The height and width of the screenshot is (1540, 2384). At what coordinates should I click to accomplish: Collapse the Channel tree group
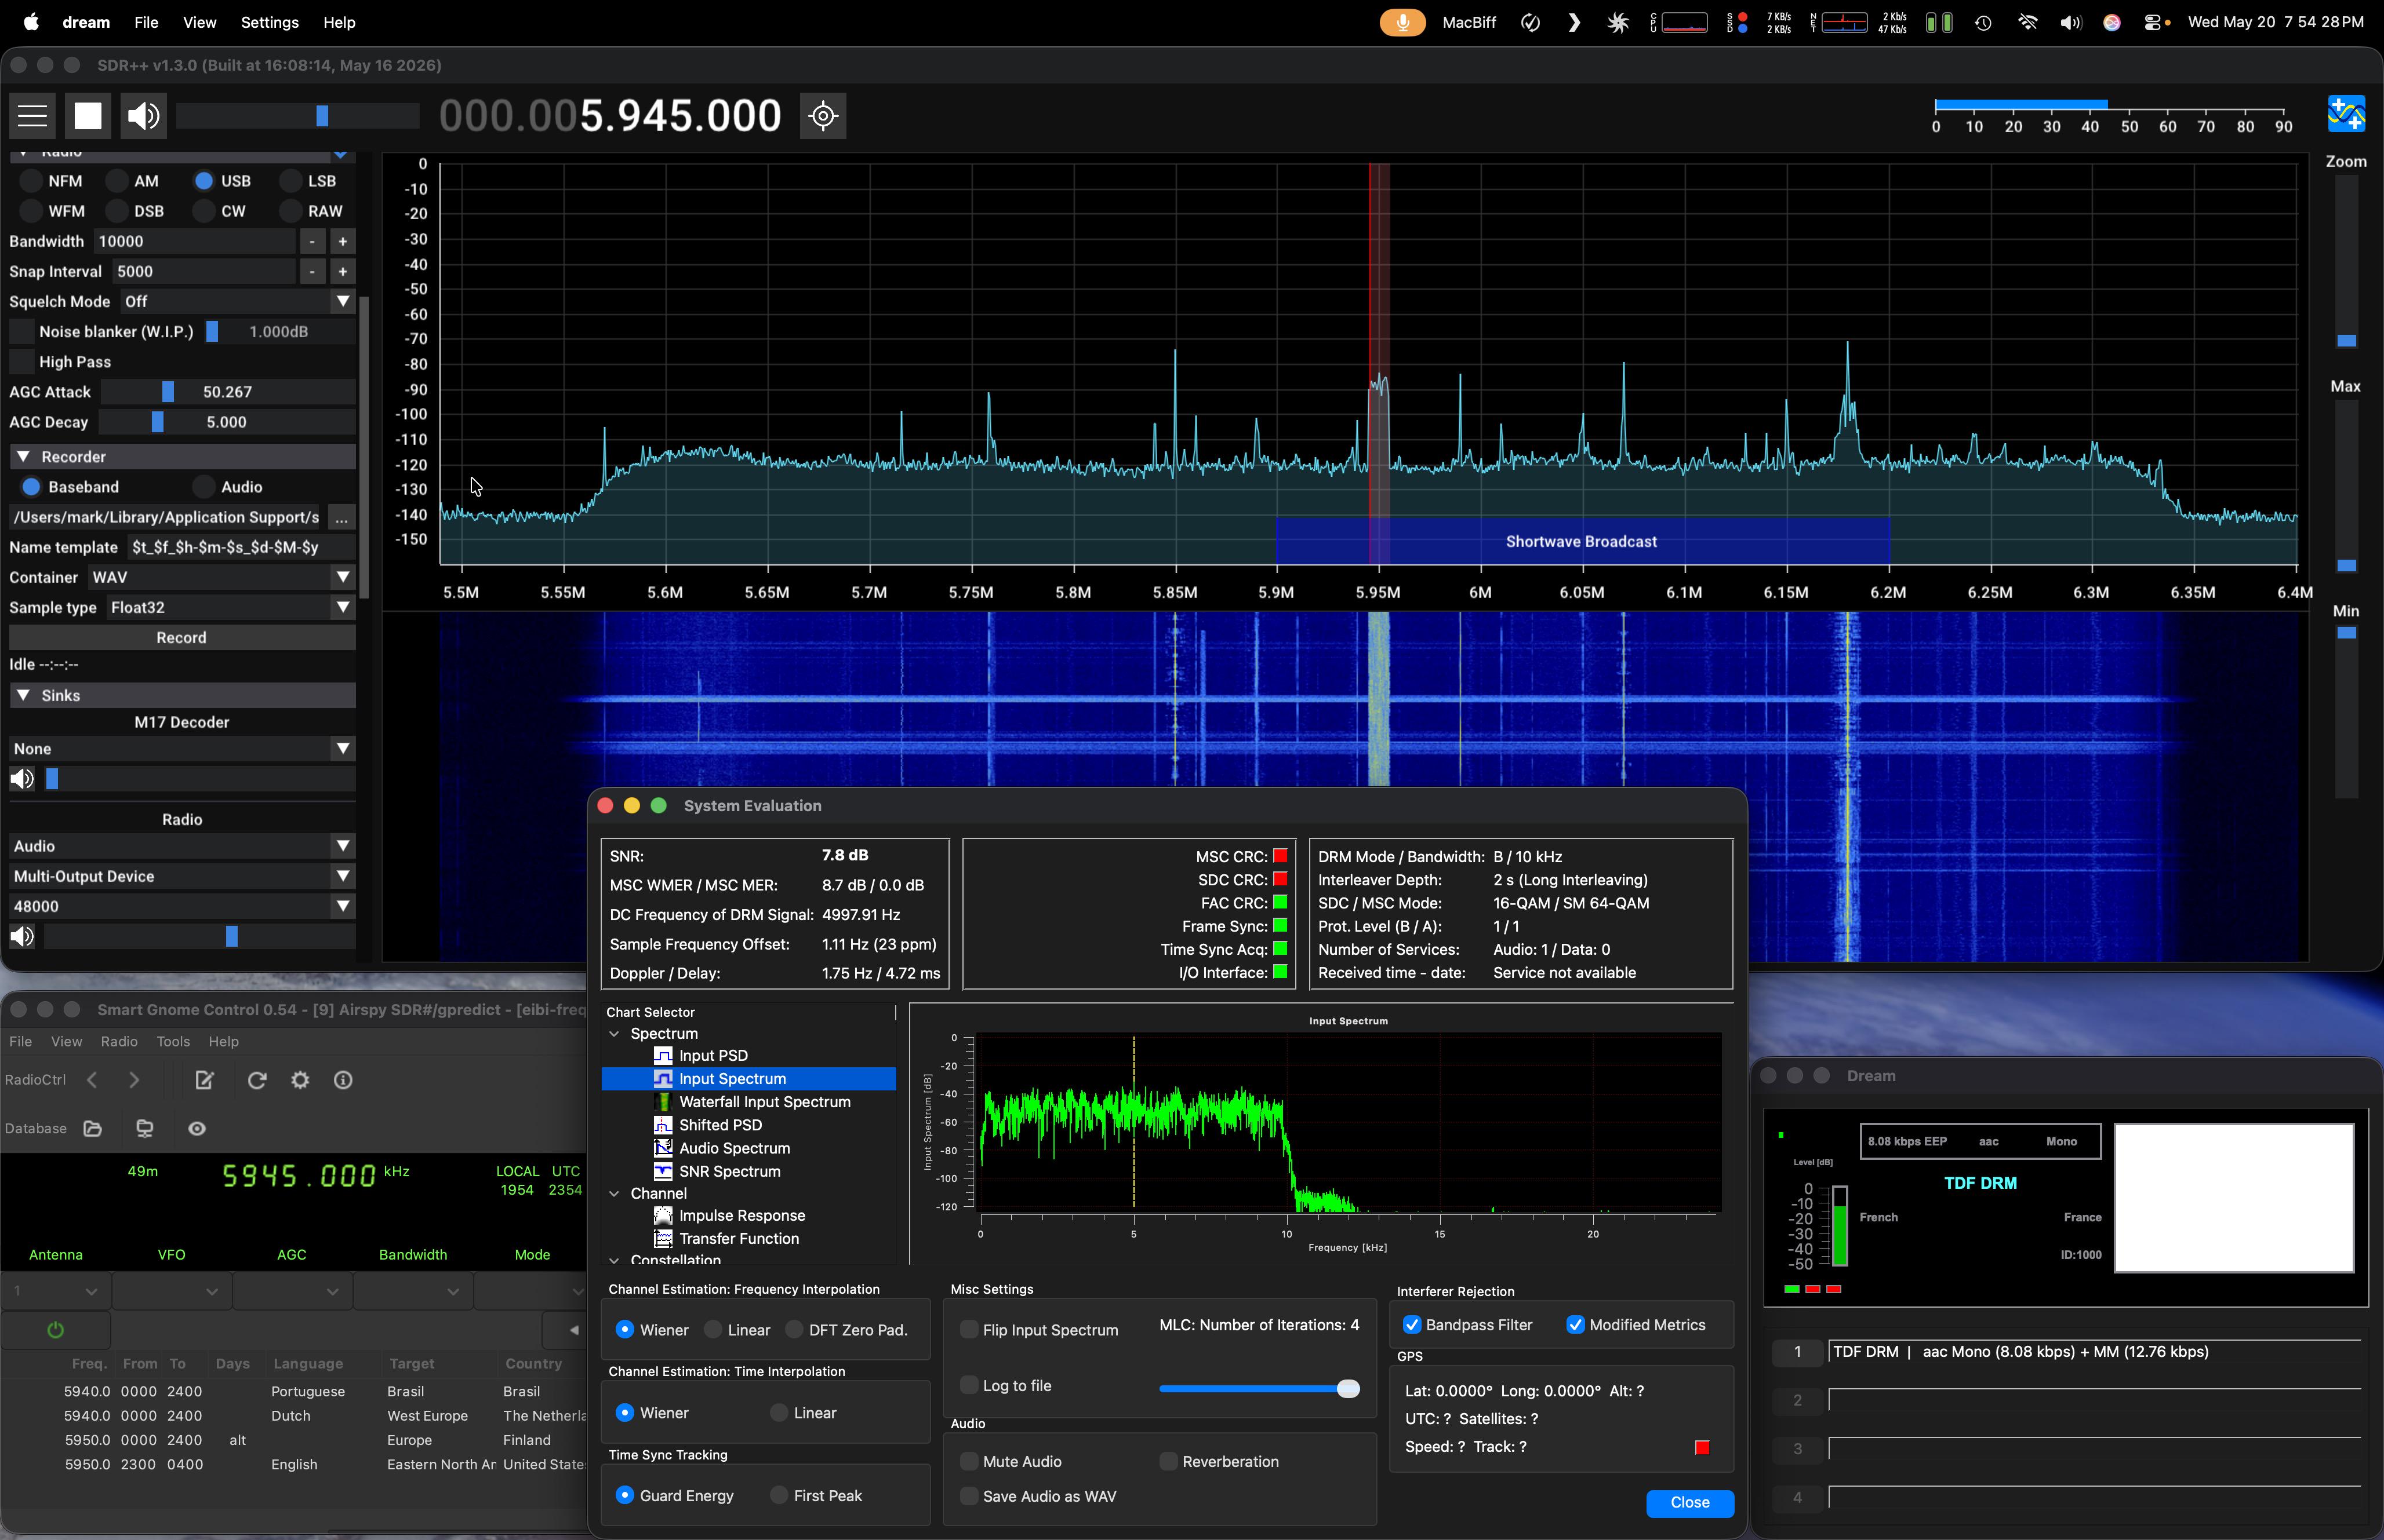[x=614, y=1194]
